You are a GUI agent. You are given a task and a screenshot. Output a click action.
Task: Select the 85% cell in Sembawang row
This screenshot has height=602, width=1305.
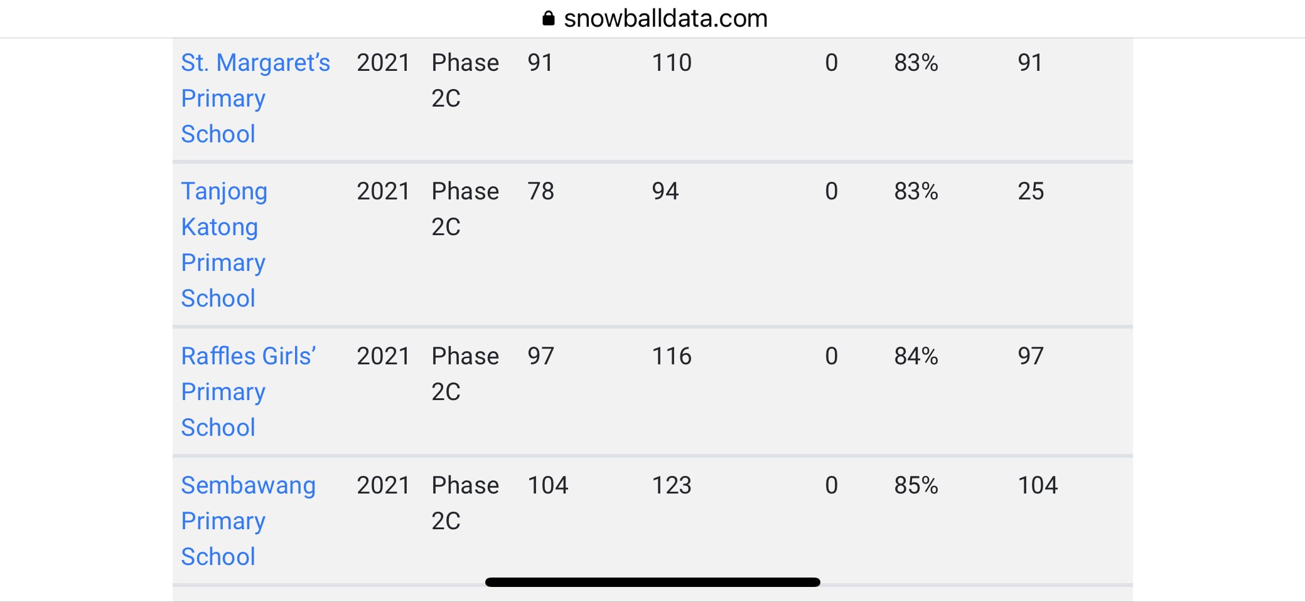pos(916,485)
